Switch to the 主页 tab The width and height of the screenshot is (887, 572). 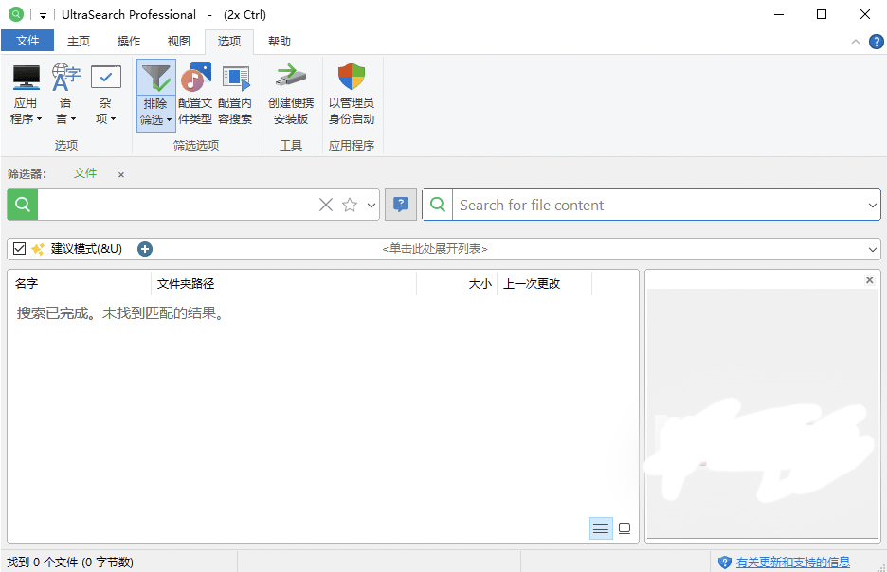[79, 41]
